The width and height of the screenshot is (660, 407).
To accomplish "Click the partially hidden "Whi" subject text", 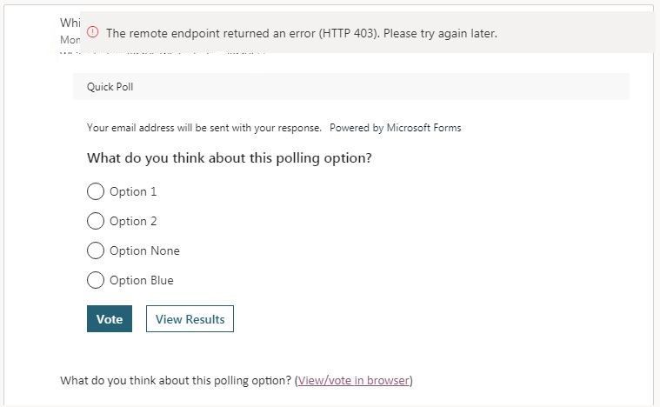I will click(x=70, y=23).
